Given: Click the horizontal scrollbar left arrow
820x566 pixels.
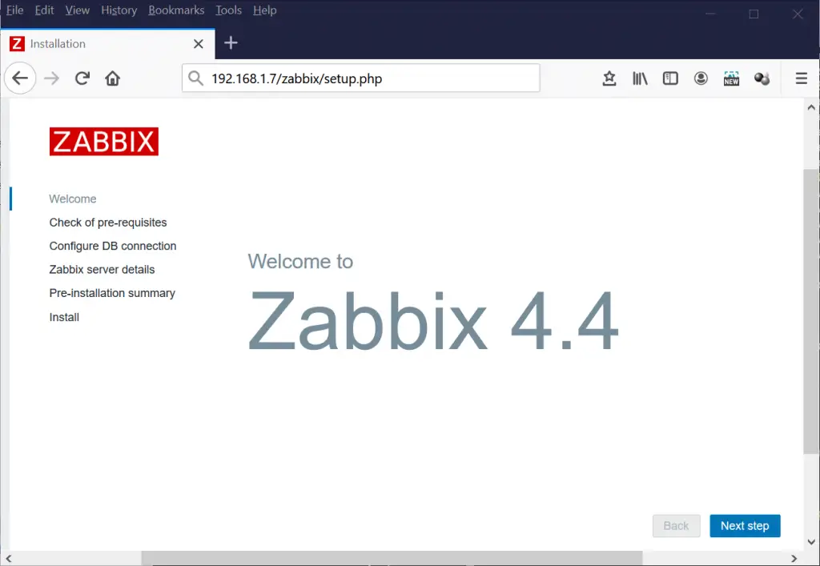Looking at the screenshot, I should pos(8,559).
